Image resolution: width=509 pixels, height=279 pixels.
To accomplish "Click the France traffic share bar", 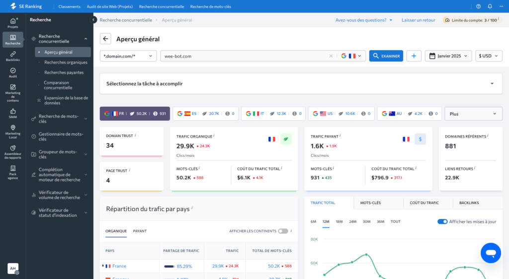I will click(169, 267).
